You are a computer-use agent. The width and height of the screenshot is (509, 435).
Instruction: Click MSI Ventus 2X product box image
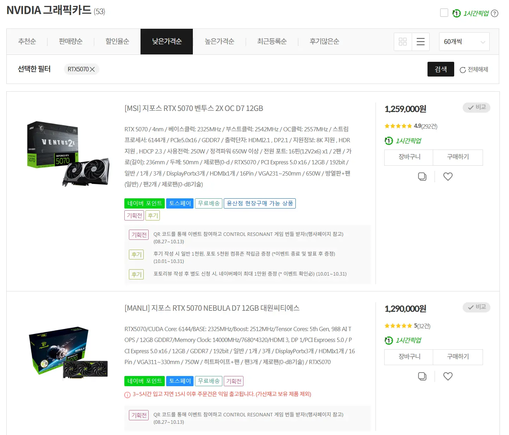68,154
